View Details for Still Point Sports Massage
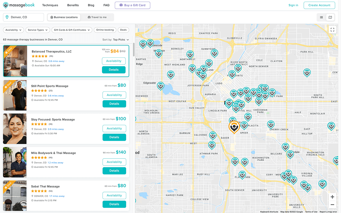 [x=114, y=104]
